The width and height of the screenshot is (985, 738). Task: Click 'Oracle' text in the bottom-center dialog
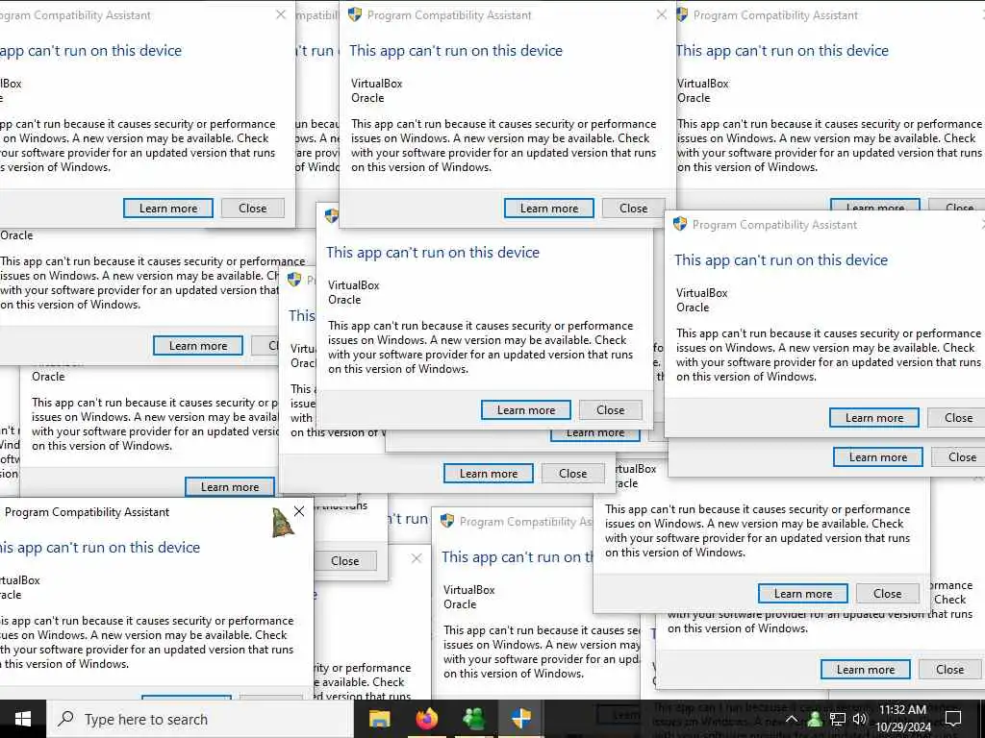[x=460, y=604]
